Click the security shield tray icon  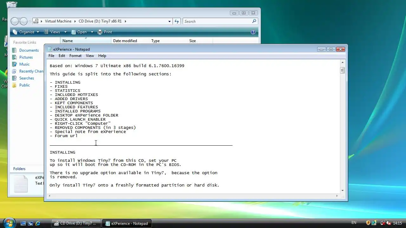click(368, 223)
